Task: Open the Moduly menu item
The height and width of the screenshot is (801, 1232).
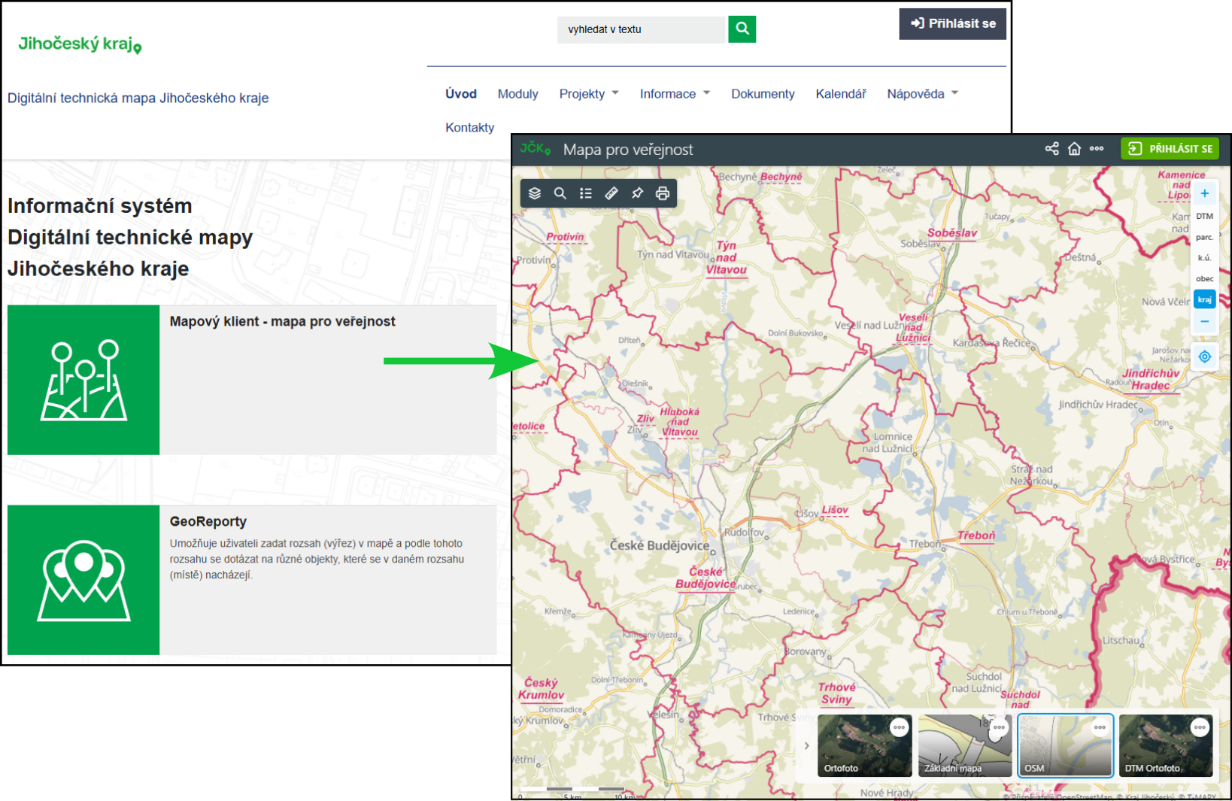Action: 517,94
